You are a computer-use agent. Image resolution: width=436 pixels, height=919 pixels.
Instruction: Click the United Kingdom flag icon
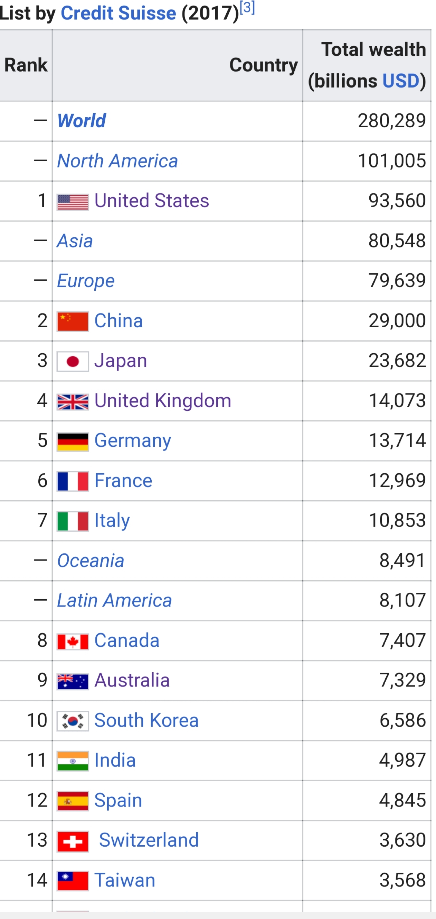click(x=73, y=402)
